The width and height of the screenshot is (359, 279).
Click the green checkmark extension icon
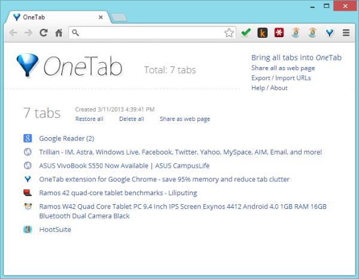point(245,33)
